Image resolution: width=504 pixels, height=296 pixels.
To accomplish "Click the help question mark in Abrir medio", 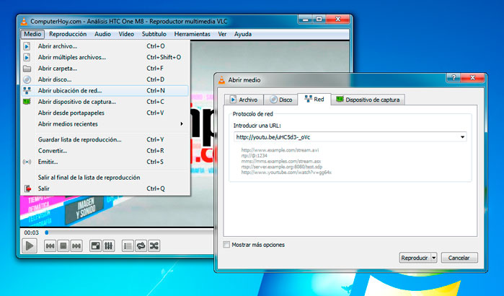I will pos(454,77).
